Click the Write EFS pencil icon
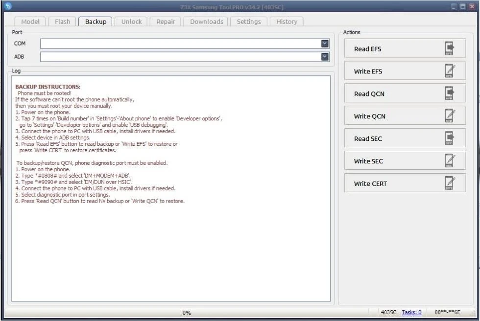Image resolution: width=480 pixels, height=321 pixels. point(449,71)
